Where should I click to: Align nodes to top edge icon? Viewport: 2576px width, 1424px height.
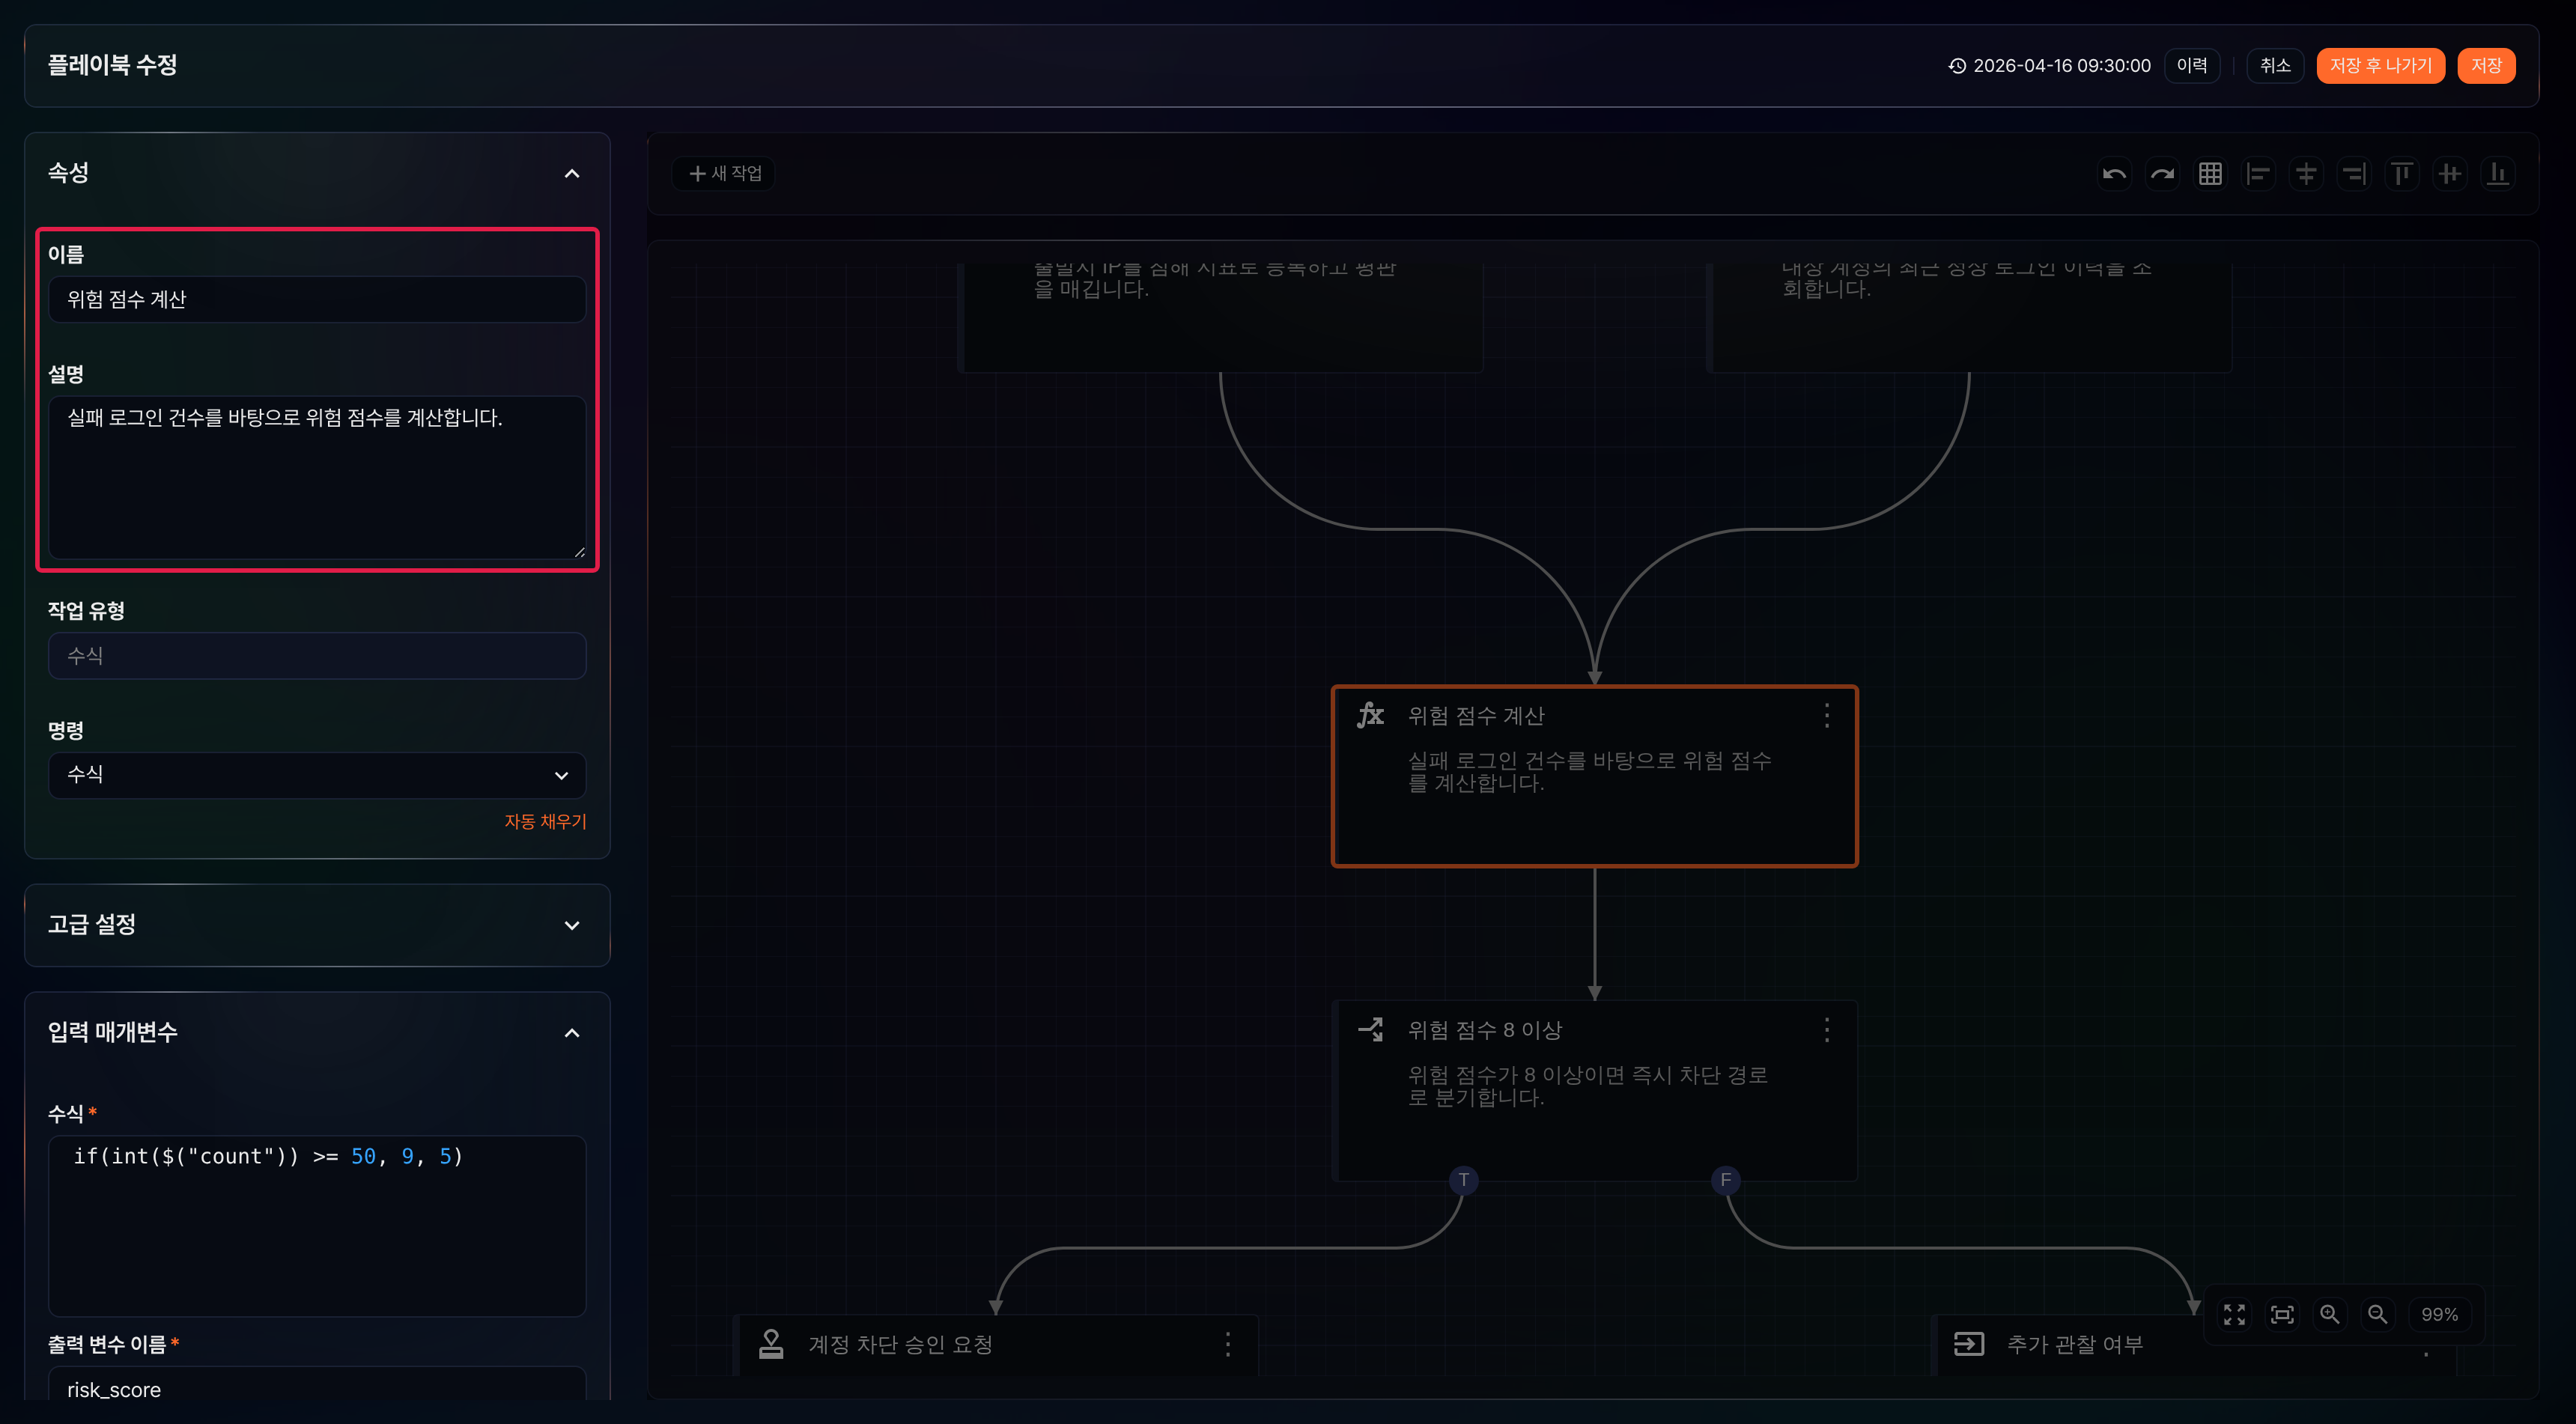point(2402,174)
